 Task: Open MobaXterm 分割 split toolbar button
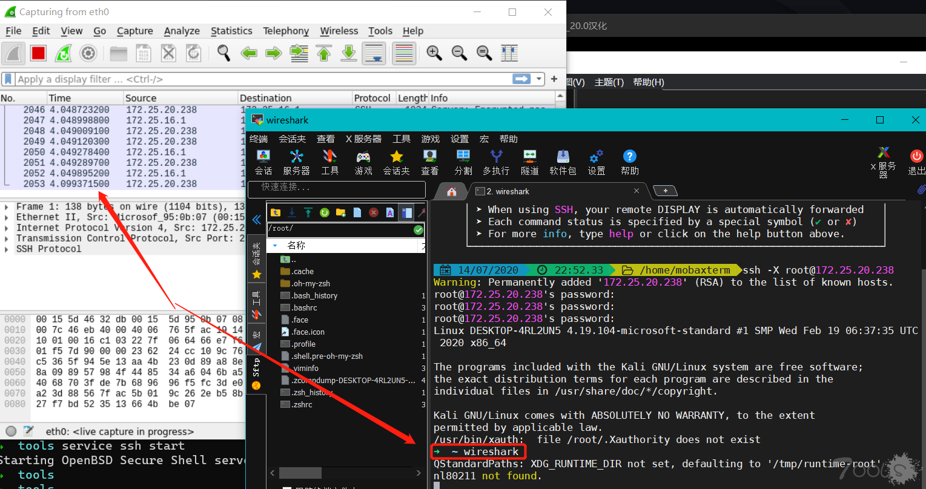tap(463, 162)
